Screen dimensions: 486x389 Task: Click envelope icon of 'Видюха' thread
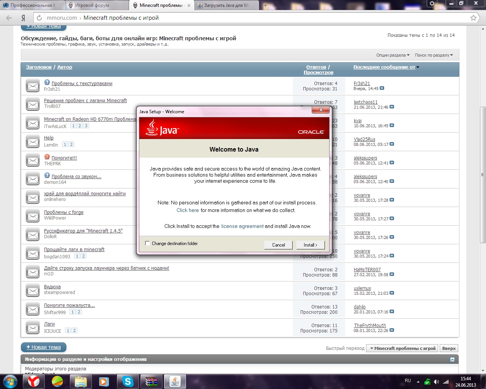33,290
